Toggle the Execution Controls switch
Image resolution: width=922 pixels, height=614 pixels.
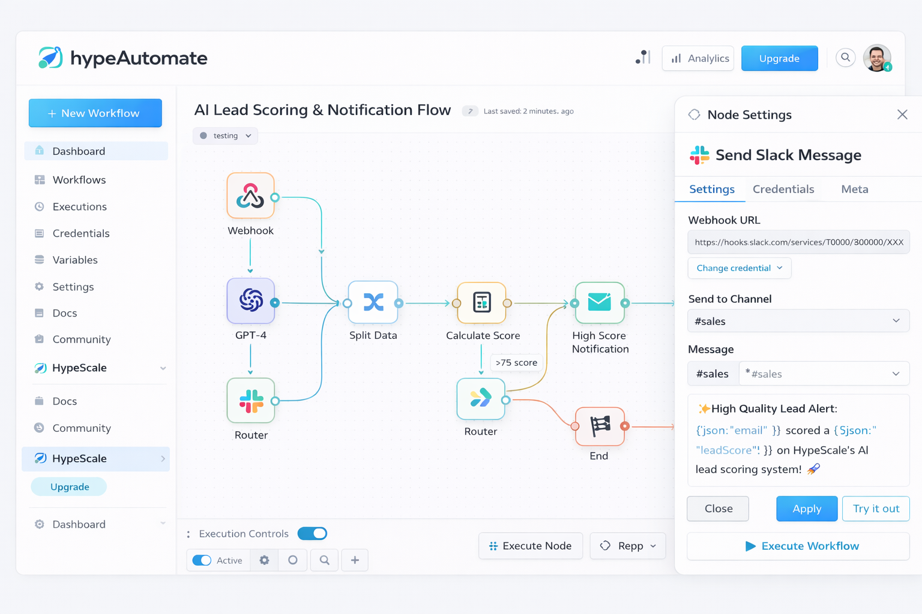[x=312, y=534]
